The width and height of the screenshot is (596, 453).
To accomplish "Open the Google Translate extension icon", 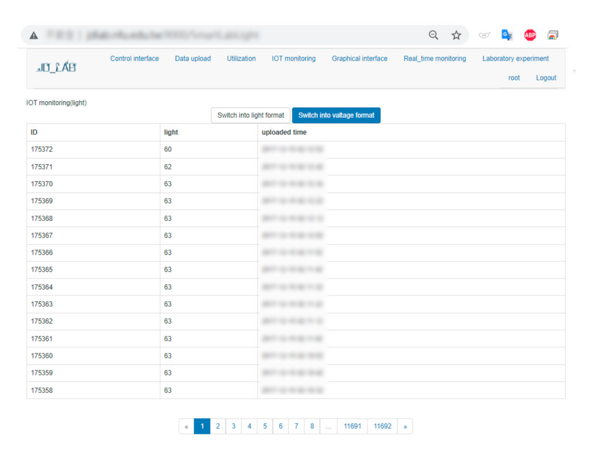I will 507,36.
